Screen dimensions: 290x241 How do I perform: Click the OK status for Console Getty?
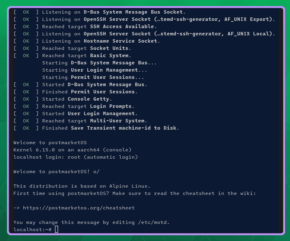pyautogui.click(x=26, y=99)
